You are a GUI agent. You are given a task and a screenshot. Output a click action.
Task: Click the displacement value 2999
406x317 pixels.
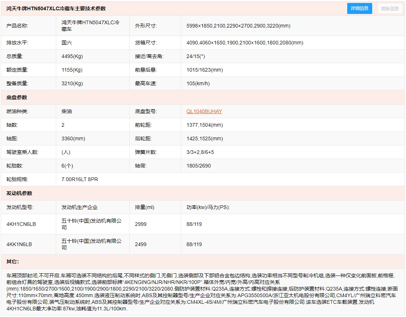pyautogui.click(x=141, y=224)
